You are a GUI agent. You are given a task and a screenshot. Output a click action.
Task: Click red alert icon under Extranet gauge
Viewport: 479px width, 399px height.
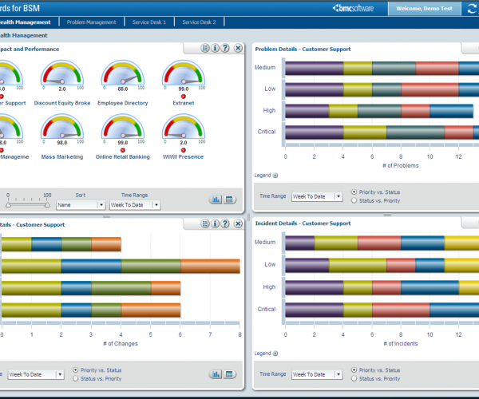point(184,97)
